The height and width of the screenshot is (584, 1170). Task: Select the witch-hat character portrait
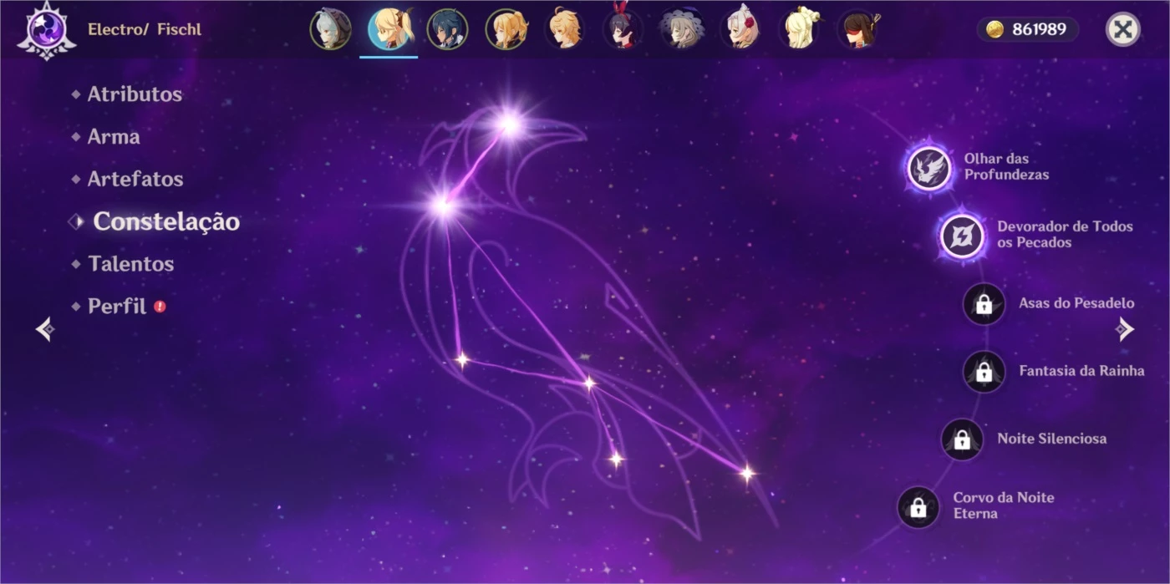[681, 29]
